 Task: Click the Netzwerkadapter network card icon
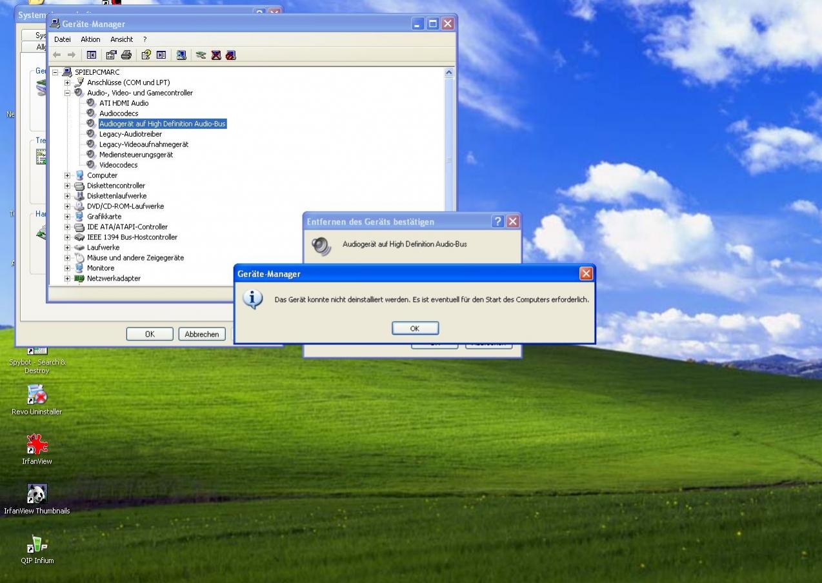[79, 279]
